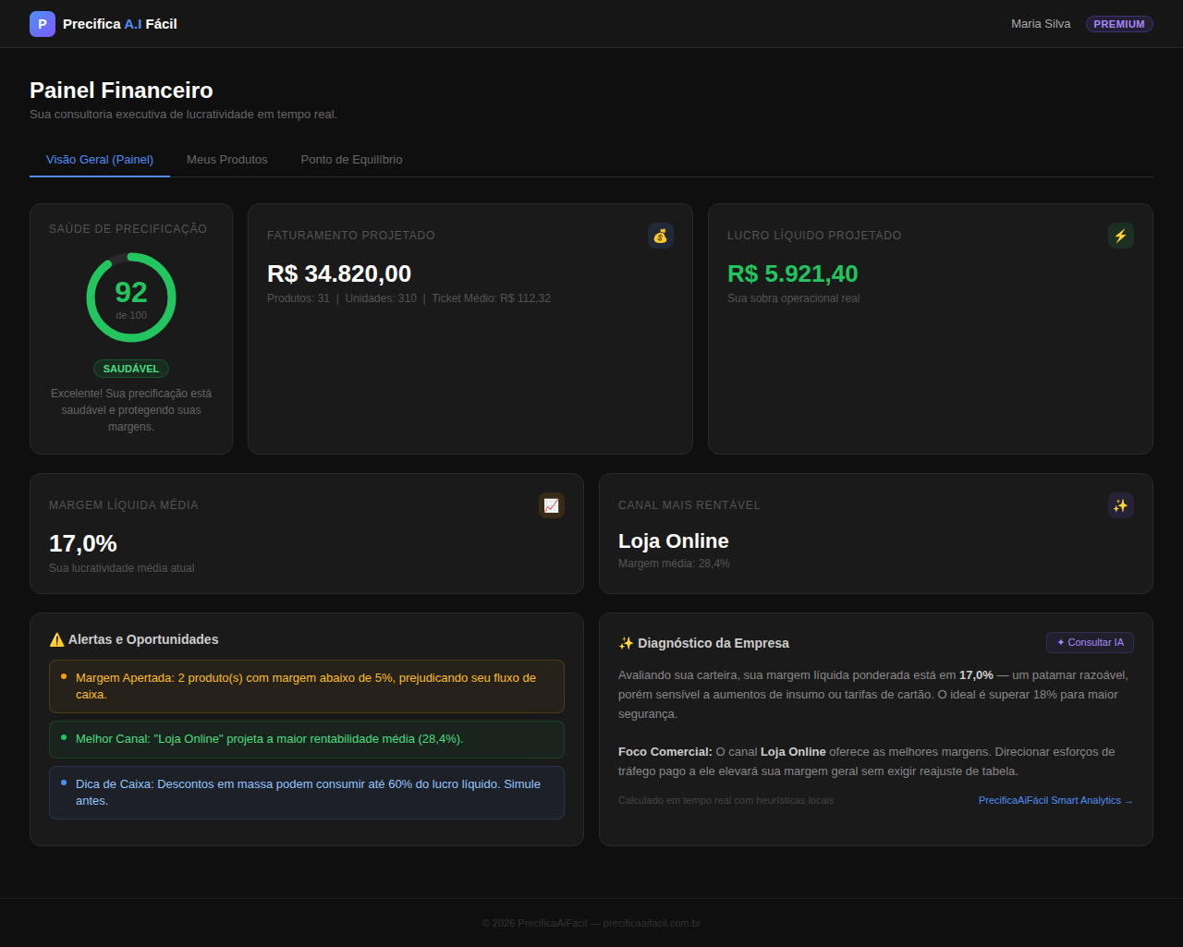Click the SAÚDE DE PRECIFICAÇÃO label

(128, 229)
